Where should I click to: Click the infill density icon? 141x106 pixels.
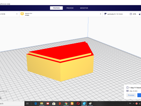point(131,14)
